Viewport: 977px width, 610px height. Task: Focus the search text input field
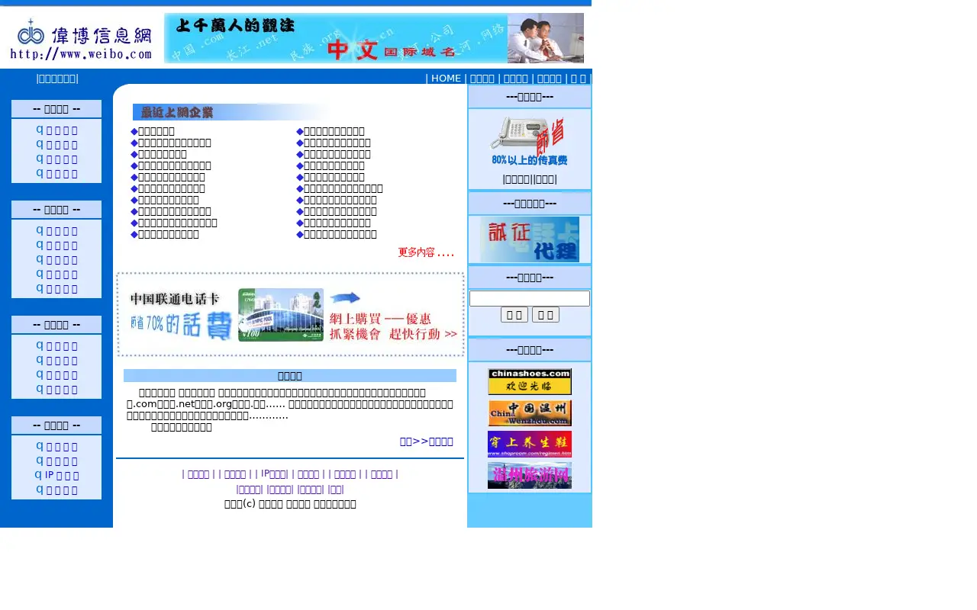tap(530, 298)
